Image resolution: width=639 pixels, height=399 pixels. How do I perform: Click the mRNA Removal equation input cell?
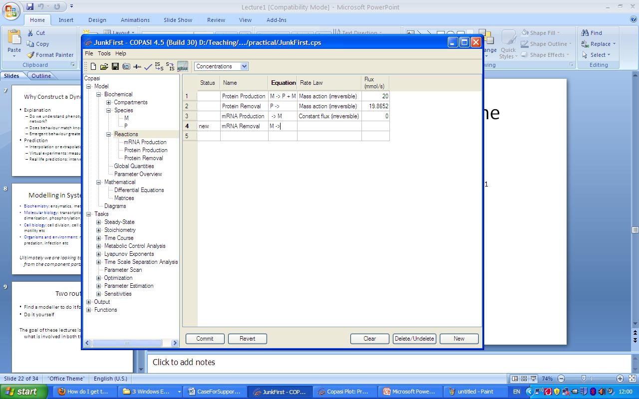pos(283,126)
